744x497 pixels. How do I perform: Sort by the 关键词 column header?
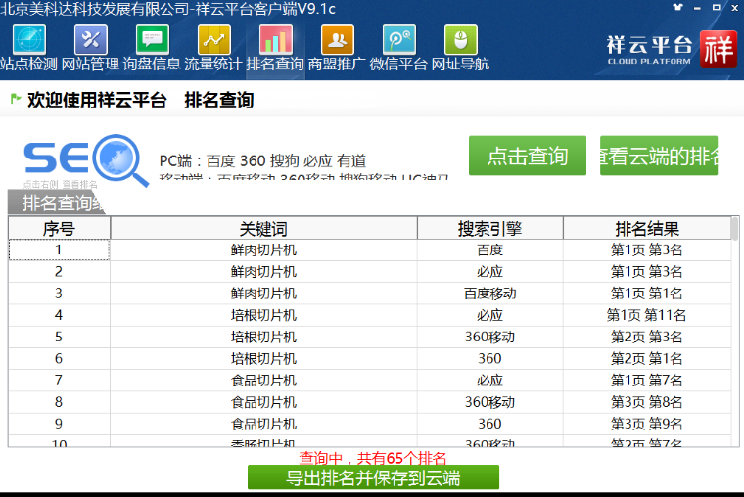coord(263,229)
